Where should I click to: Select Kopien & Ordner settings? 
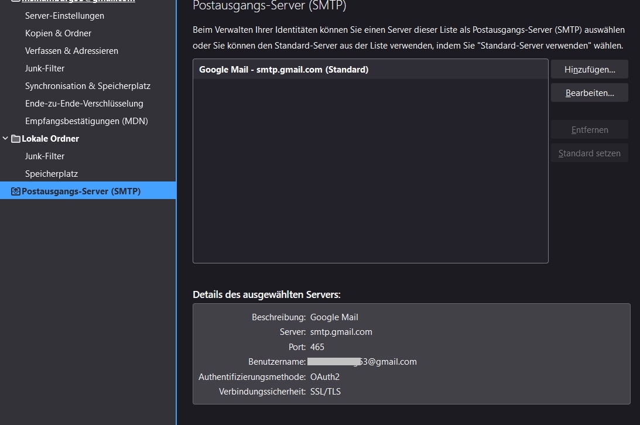pyautogui.click(x=58, y=33)
